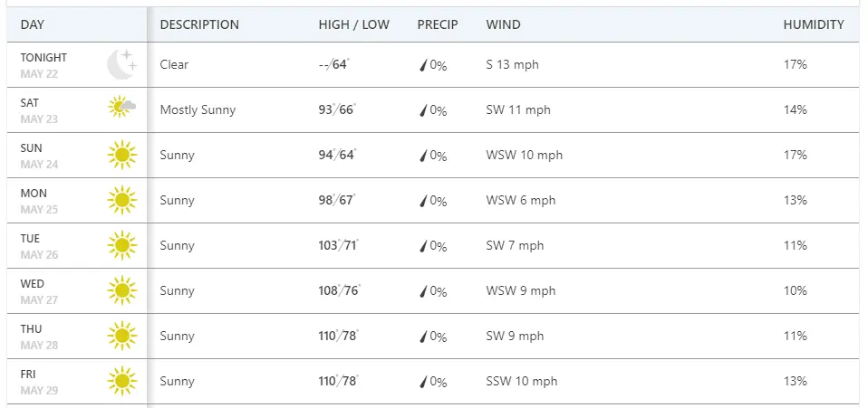Click the sun icon for Tuesday May 26
This screenshot has height=408, width=868.
point(121,245)
